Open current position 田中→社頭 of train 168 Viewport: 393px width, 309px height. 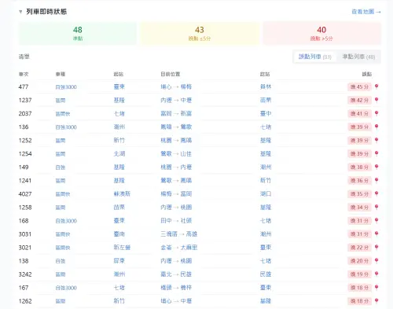coord(176,221)
